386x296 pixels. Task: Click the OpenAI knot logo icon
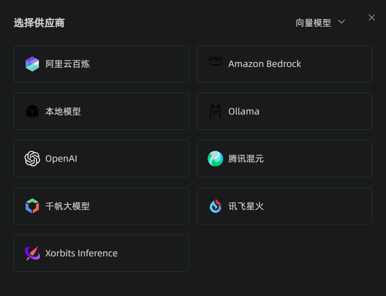click(x=32, y=159)
